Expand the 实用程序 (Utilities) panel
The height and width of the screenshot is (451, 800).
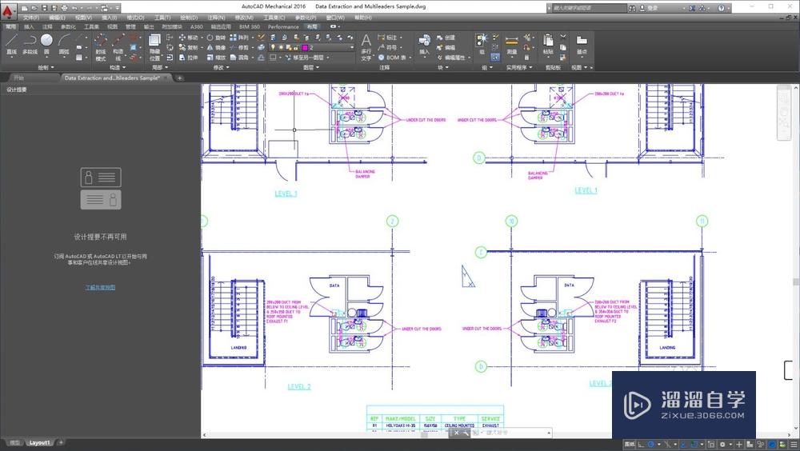tap(519, 67)
